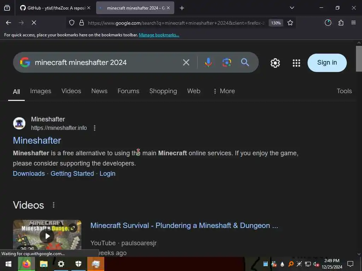This screenshot has width=362, height=271.
Task: Switch to Forums results
Action: tap(128, 91)
